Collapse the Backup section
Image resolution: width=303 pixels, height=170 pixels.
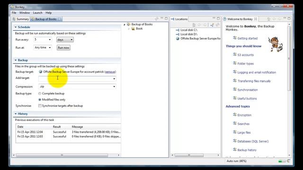click(x=16, y=60)
